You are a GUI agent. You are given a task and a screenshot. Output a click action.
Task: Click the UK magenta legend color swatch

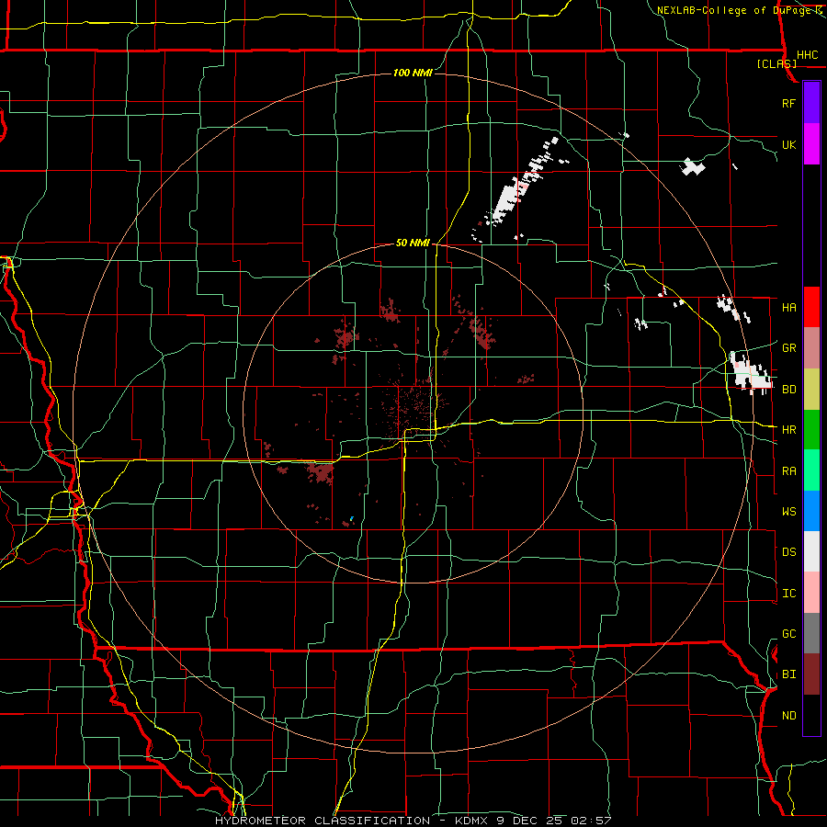(811, 143)
